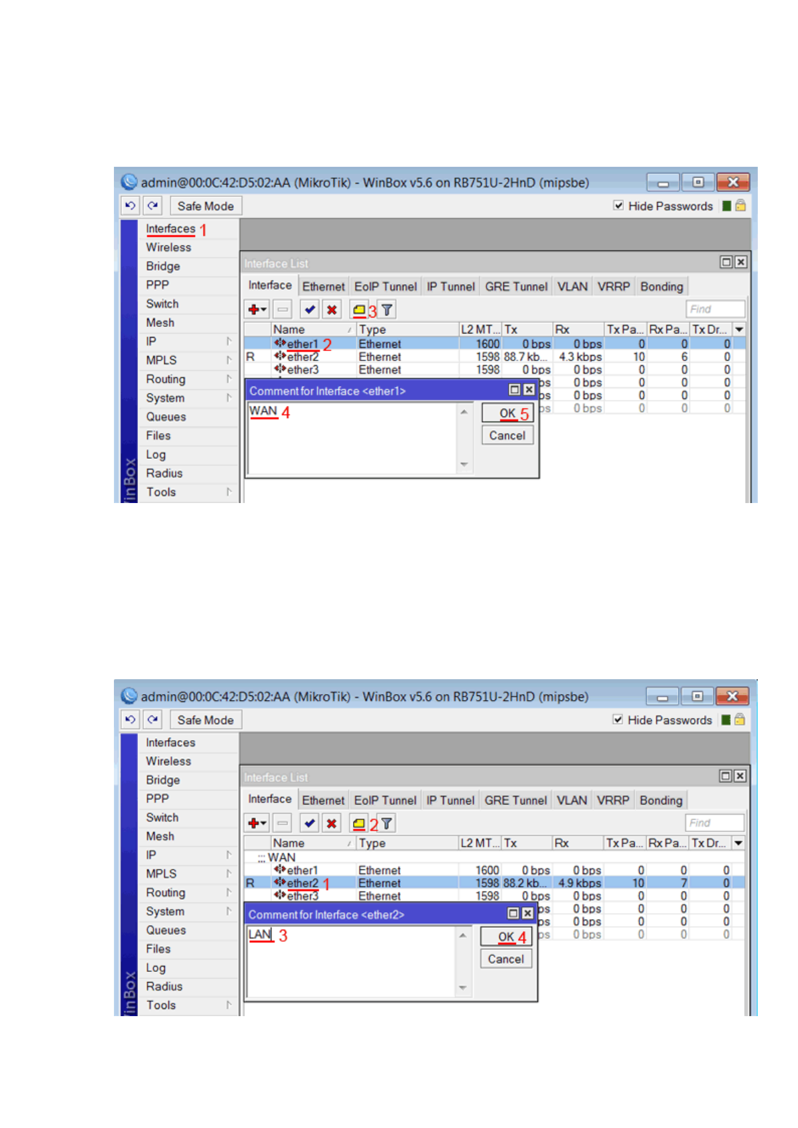This screenshot has width=798, height=1128.
Task: Click OK in ether1 comment dialog
Action: tap(507, 413)
